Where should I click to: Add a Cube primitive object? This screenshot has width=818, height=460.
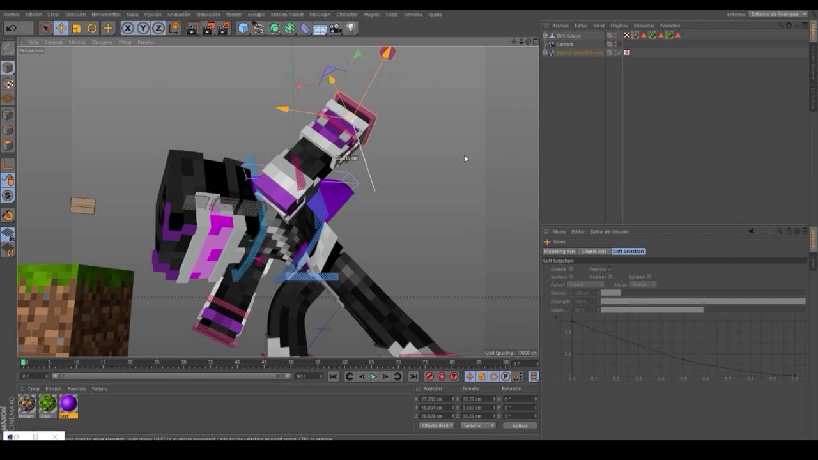click(243, 28)
